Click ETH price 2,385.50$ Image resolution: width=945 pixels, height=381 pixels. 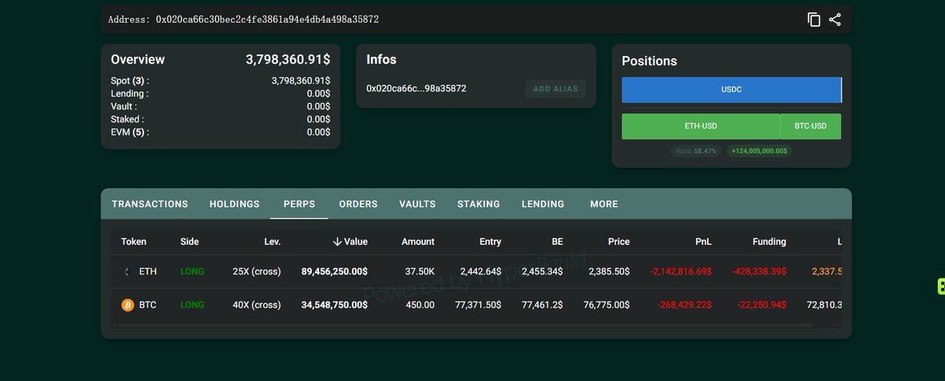coord(609,272)
